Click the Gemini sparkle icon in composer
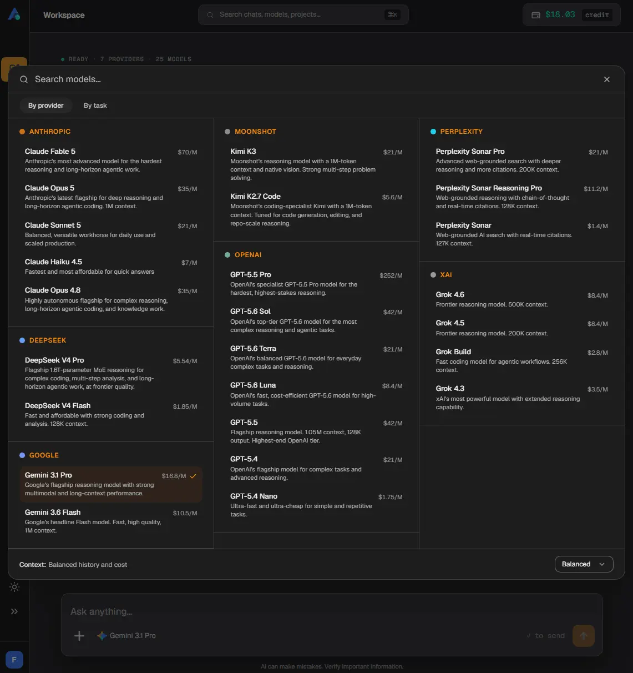The width and height of the screenshot is (633, 673). [102, 636]
